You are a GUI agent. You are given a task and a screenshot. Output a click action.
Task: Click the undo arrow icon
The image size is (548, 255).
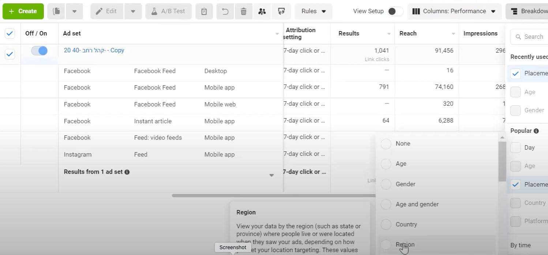[225, 11]
